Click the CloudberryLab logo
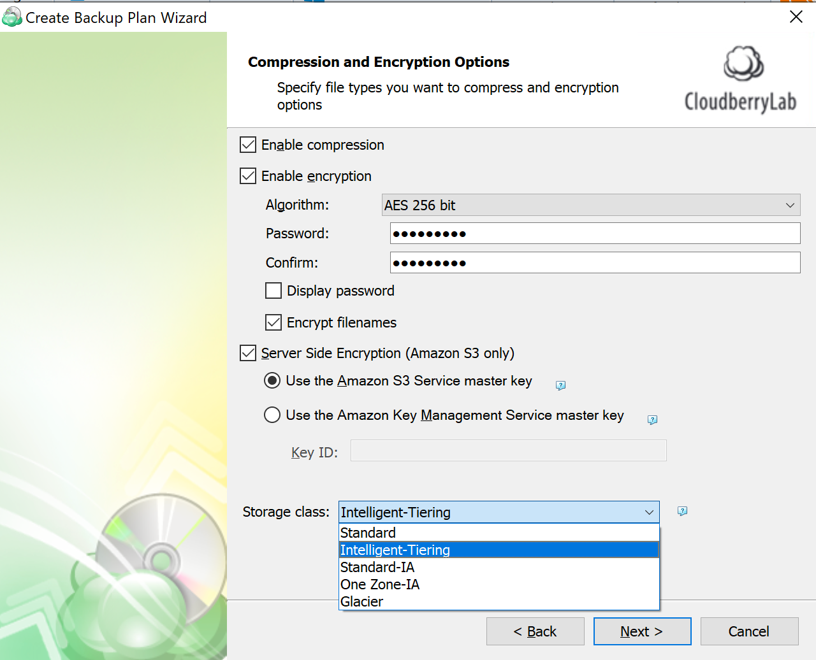This screenshot has width=816, height=660. click(741, 80)
